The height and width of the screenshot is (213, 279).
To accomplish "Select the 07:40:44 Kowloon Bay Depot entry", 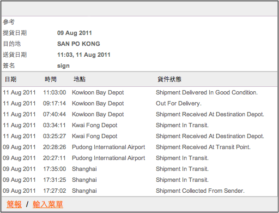I will pyautogui.click(x=139, y=114).
